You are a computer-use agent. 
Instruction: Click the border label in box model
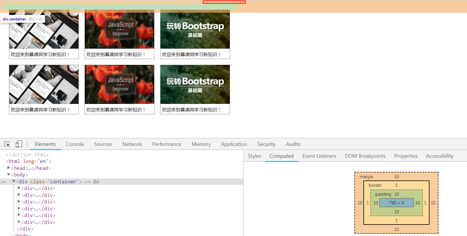(375, 185)
